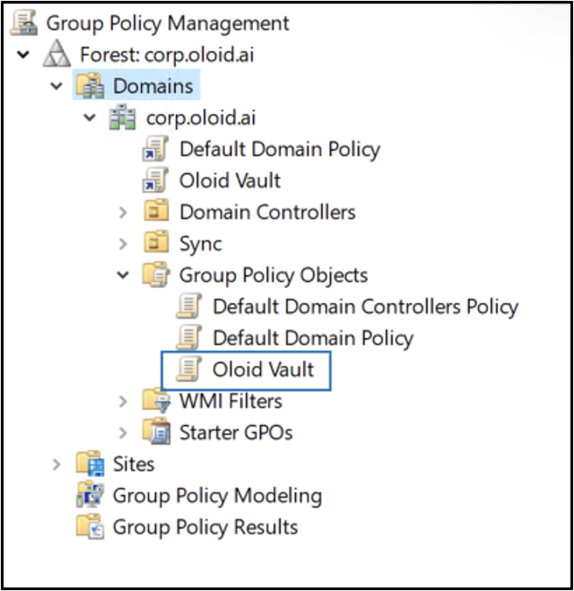Click the WMI Filters funnel folder icon

point(156,400)
